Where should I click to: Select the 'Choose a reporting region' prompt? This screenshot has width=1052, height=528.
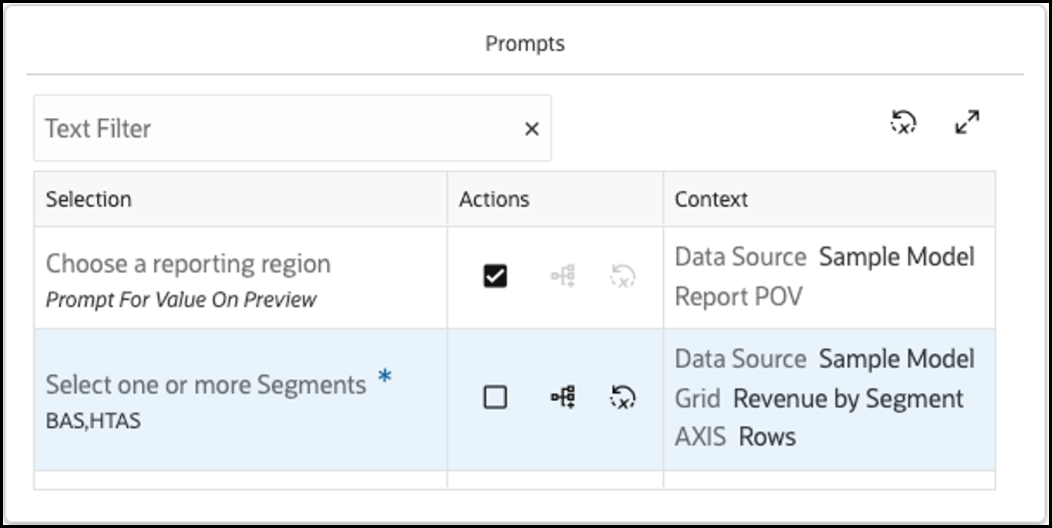point(188,264)
